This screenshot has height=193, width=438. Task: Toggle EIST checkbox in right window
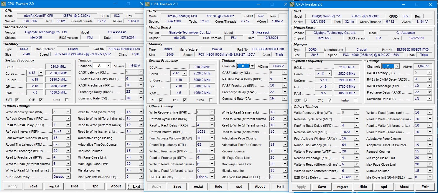[x=306, y=100]
